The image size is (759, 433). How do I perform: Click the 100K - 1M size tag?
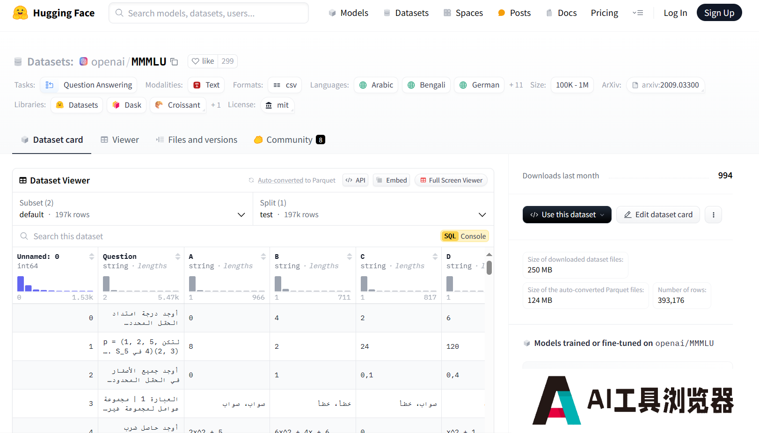(x=572, y=85)
